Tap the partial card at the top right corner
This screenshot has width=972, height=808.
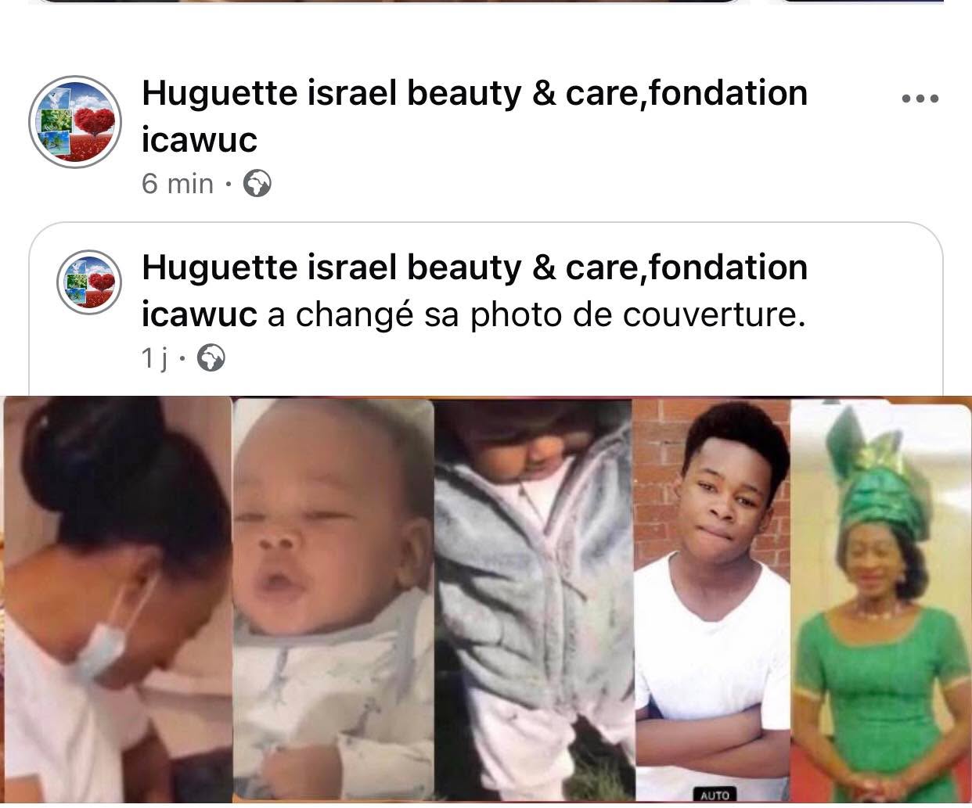[x=857, y=2]
